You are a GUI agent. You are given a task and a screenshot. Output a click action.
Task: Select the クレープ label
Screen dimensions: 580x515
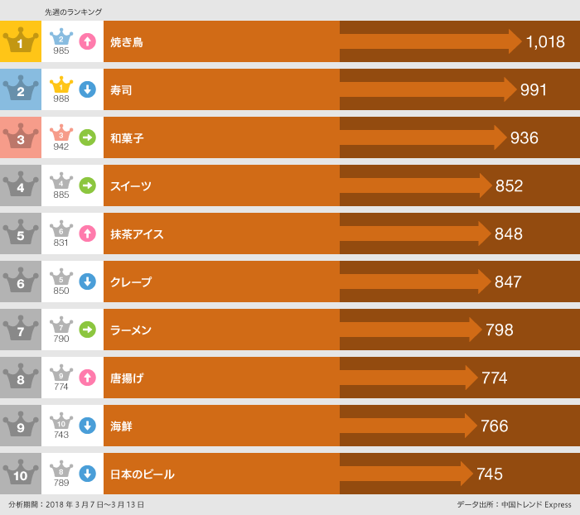pos(131,282)
